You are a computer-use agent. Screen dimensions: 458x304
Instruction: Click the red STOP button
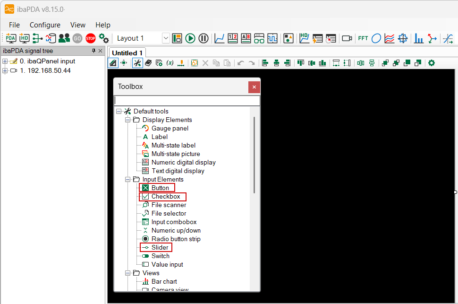[x=91, y=38]
